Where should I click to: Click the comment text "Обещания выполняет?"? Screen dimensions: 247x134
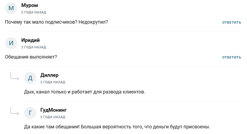[x=31, y=57]
